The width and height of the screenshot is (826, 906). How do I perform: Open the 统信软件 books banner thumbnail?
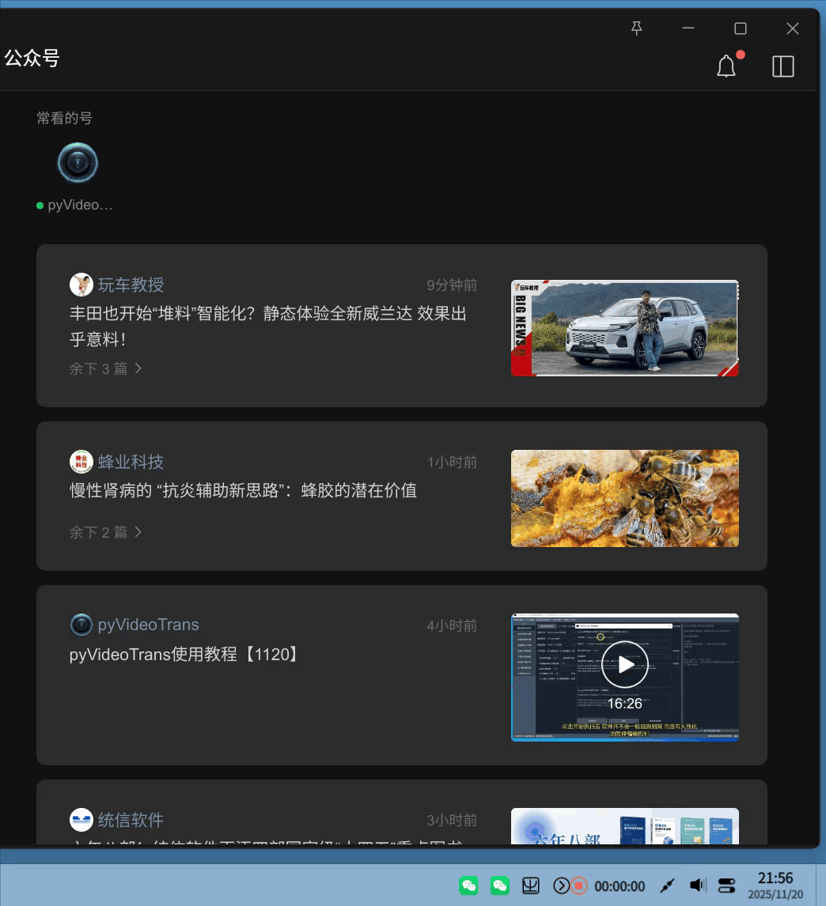pyautogui.click(x=625, y=826)
